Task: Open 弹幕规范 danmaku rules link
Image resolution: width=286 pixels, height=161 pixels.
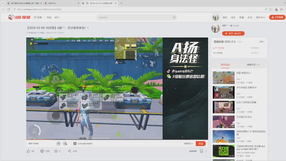Action: (x=188, y=144)
